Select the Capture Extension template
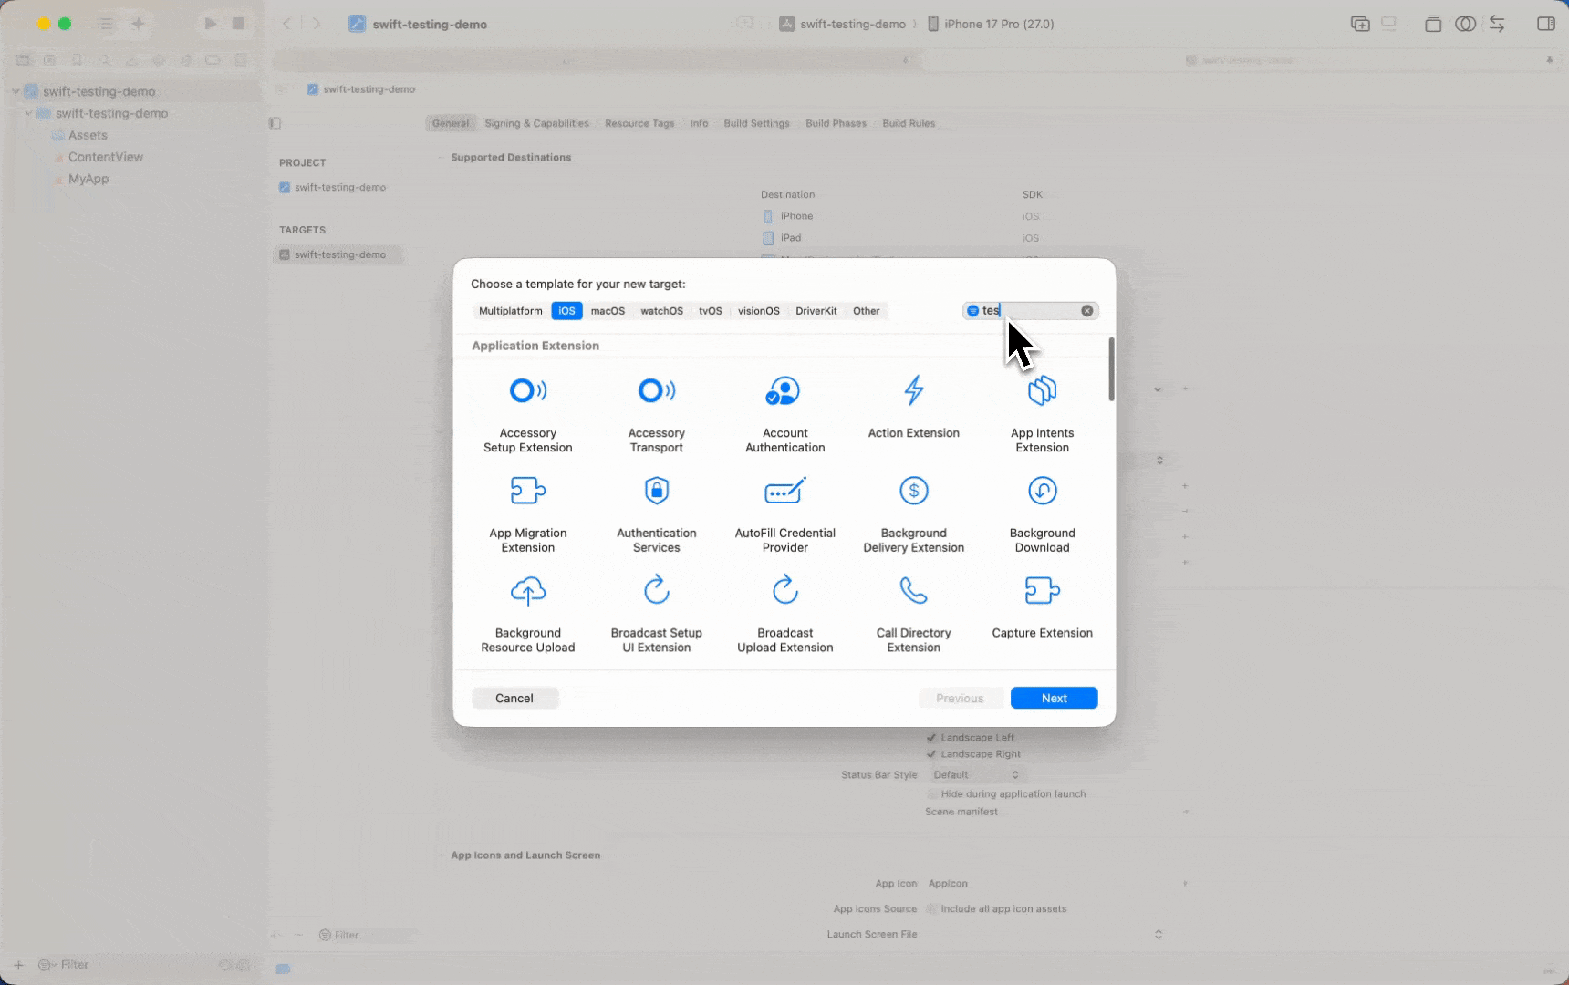 click(x=1042, y=607)
